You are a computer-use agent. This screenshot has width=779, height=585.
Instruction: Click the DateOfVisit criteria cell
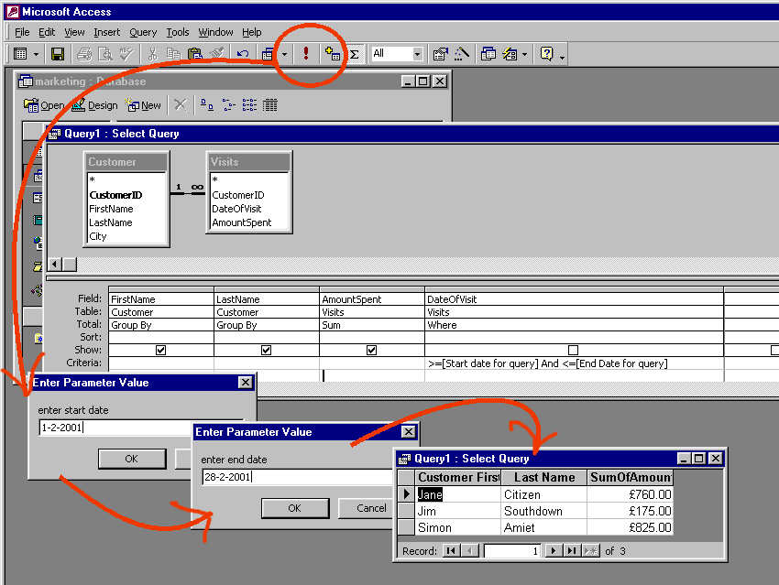(574, 363)
